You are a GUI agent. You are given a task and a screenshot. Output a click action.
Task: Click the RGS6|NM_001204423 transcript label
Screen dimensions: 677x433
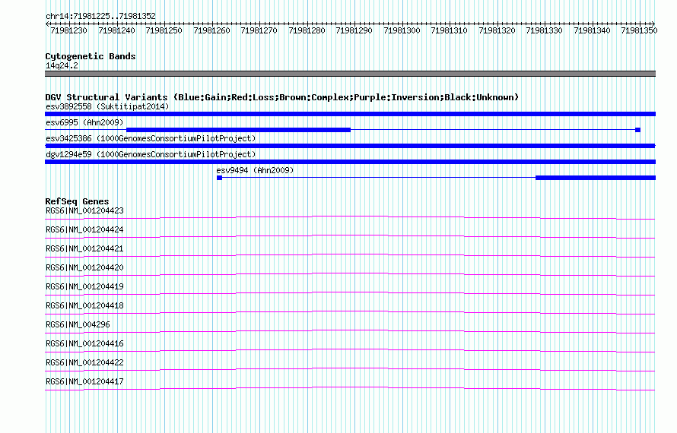click(x=84, y=211)
